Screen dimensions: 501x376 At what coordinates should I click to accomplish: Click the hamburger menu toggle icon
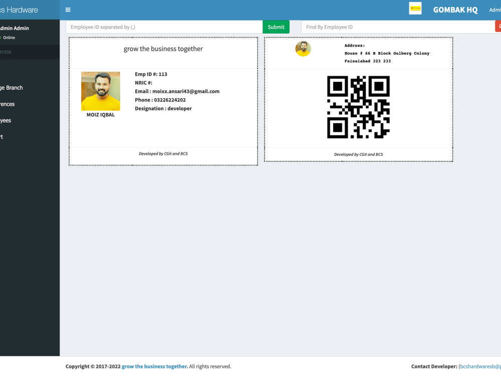tap(68, 10)
